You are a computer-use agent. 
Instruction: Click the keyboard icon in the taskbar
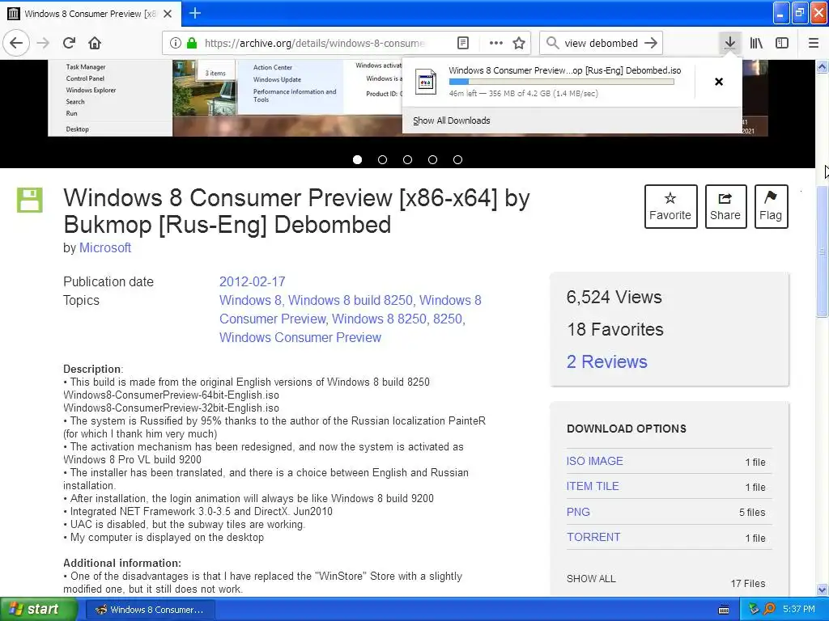724,610
